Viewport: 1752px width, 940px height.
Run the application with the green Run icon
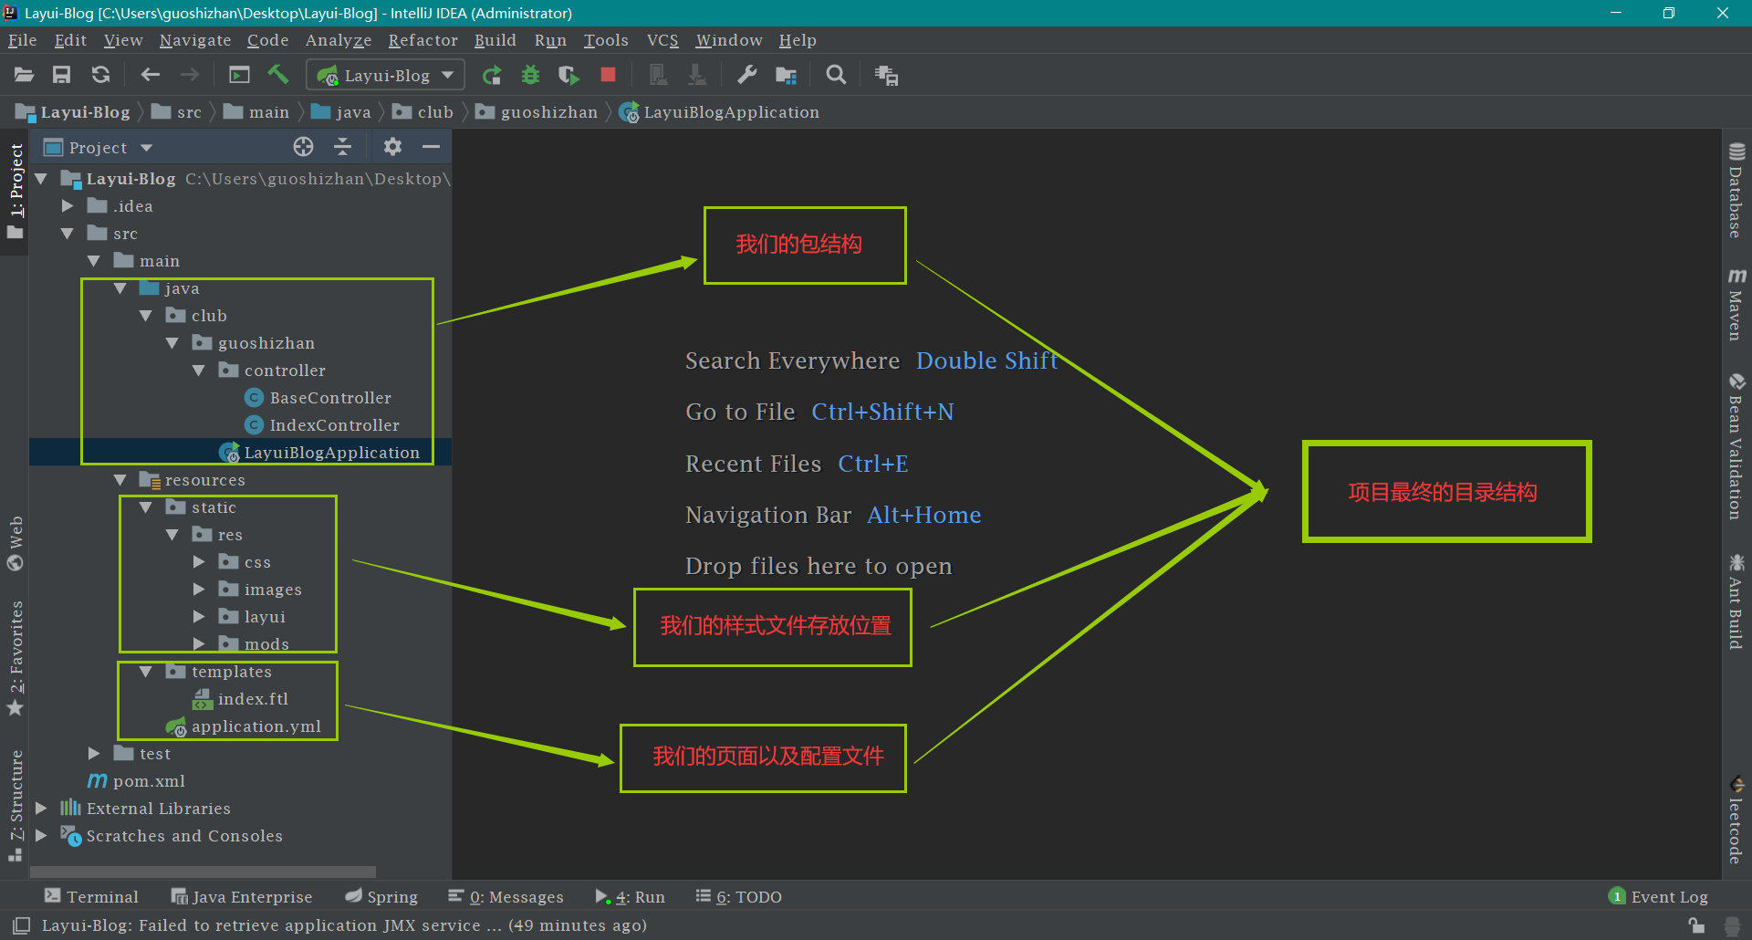click(492, 75)
